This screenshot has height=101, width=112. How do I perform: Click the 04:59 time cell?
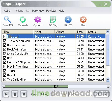[81, 41]
